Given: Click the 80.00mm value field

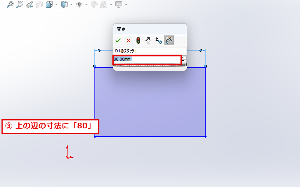Looking at the screenshot, I should pos(147,59).
